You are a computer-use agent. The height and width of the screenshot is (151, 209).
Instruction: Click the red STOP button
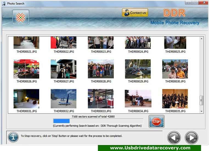pyautogui.click(x=157, y=122)
